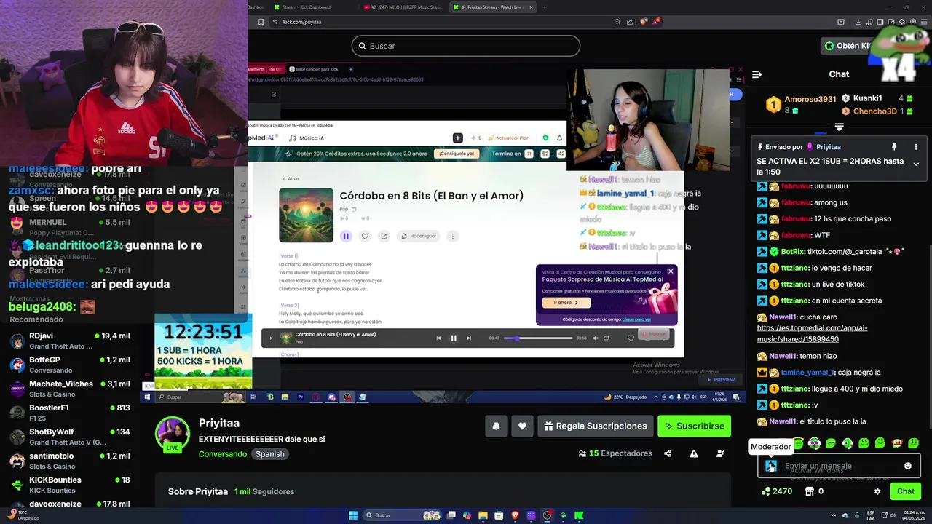Expand the leaderboard under Amoroso3931
This screenshot has height=524, width=932.
click(839, 127)
